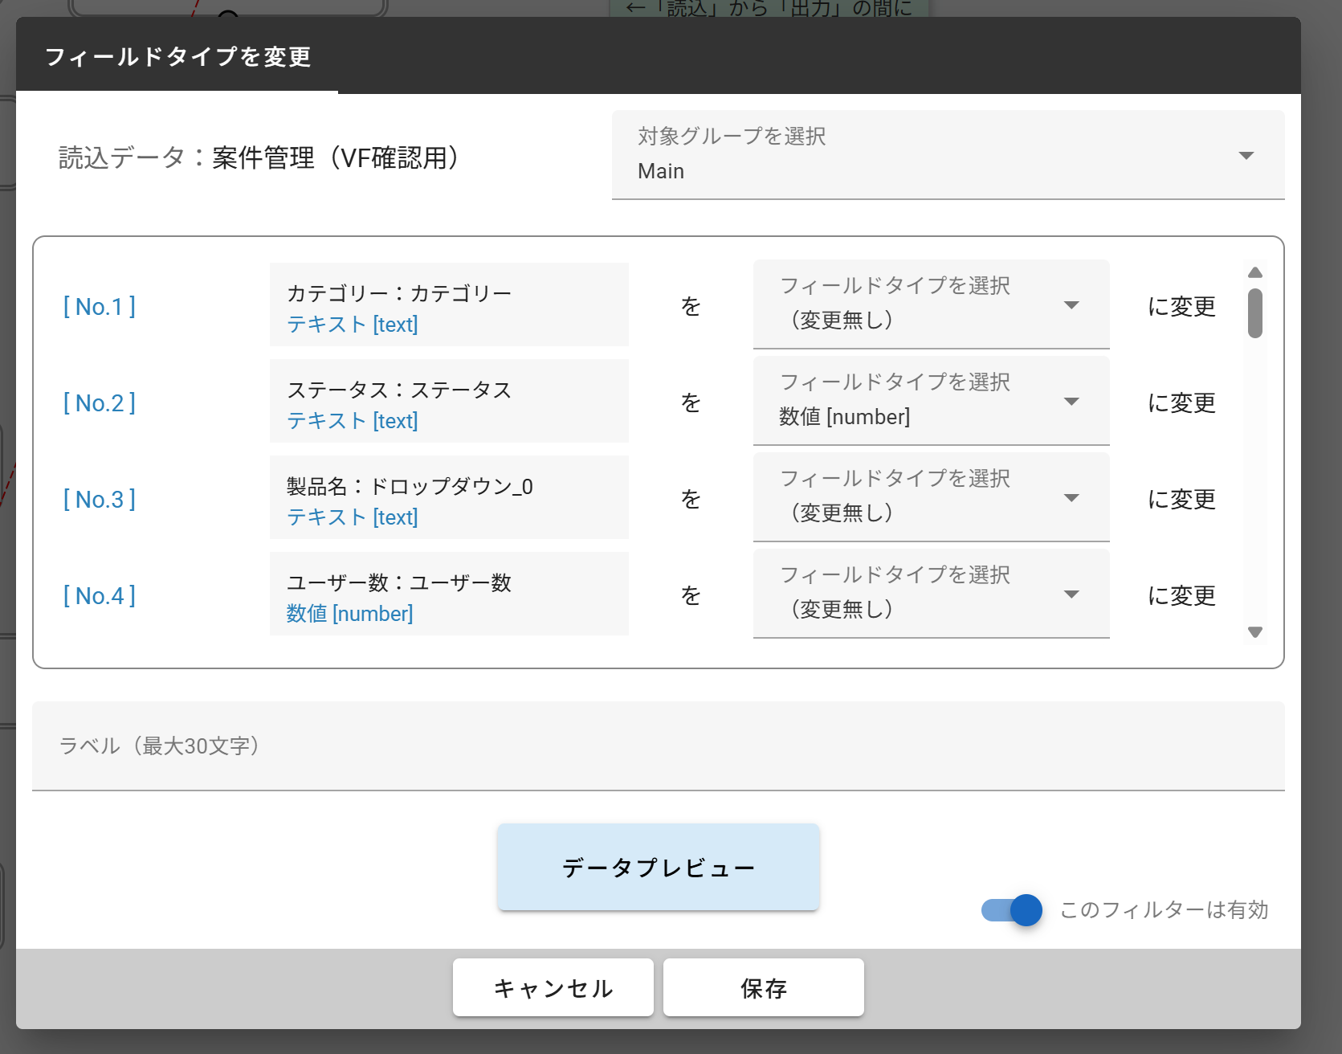Click the キャンセル button
The height and width of the screenshot is (1054, 1342).
[553, 987]
